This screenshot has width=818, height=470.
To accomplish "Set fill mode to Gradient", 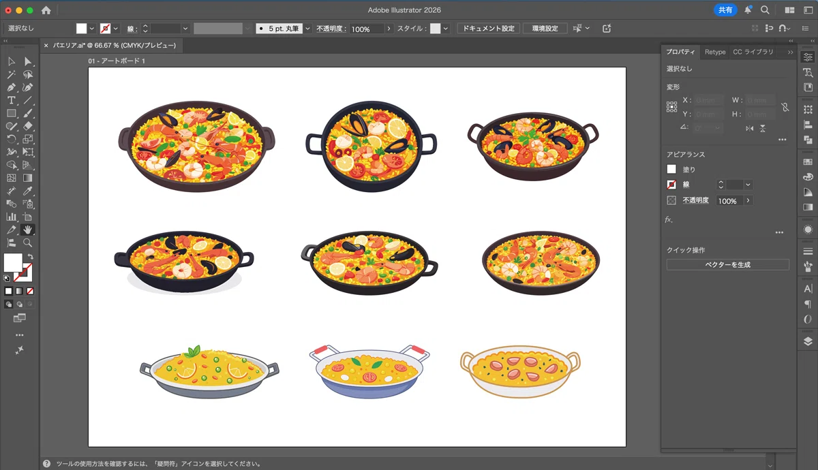I will [x=19, y=291].
